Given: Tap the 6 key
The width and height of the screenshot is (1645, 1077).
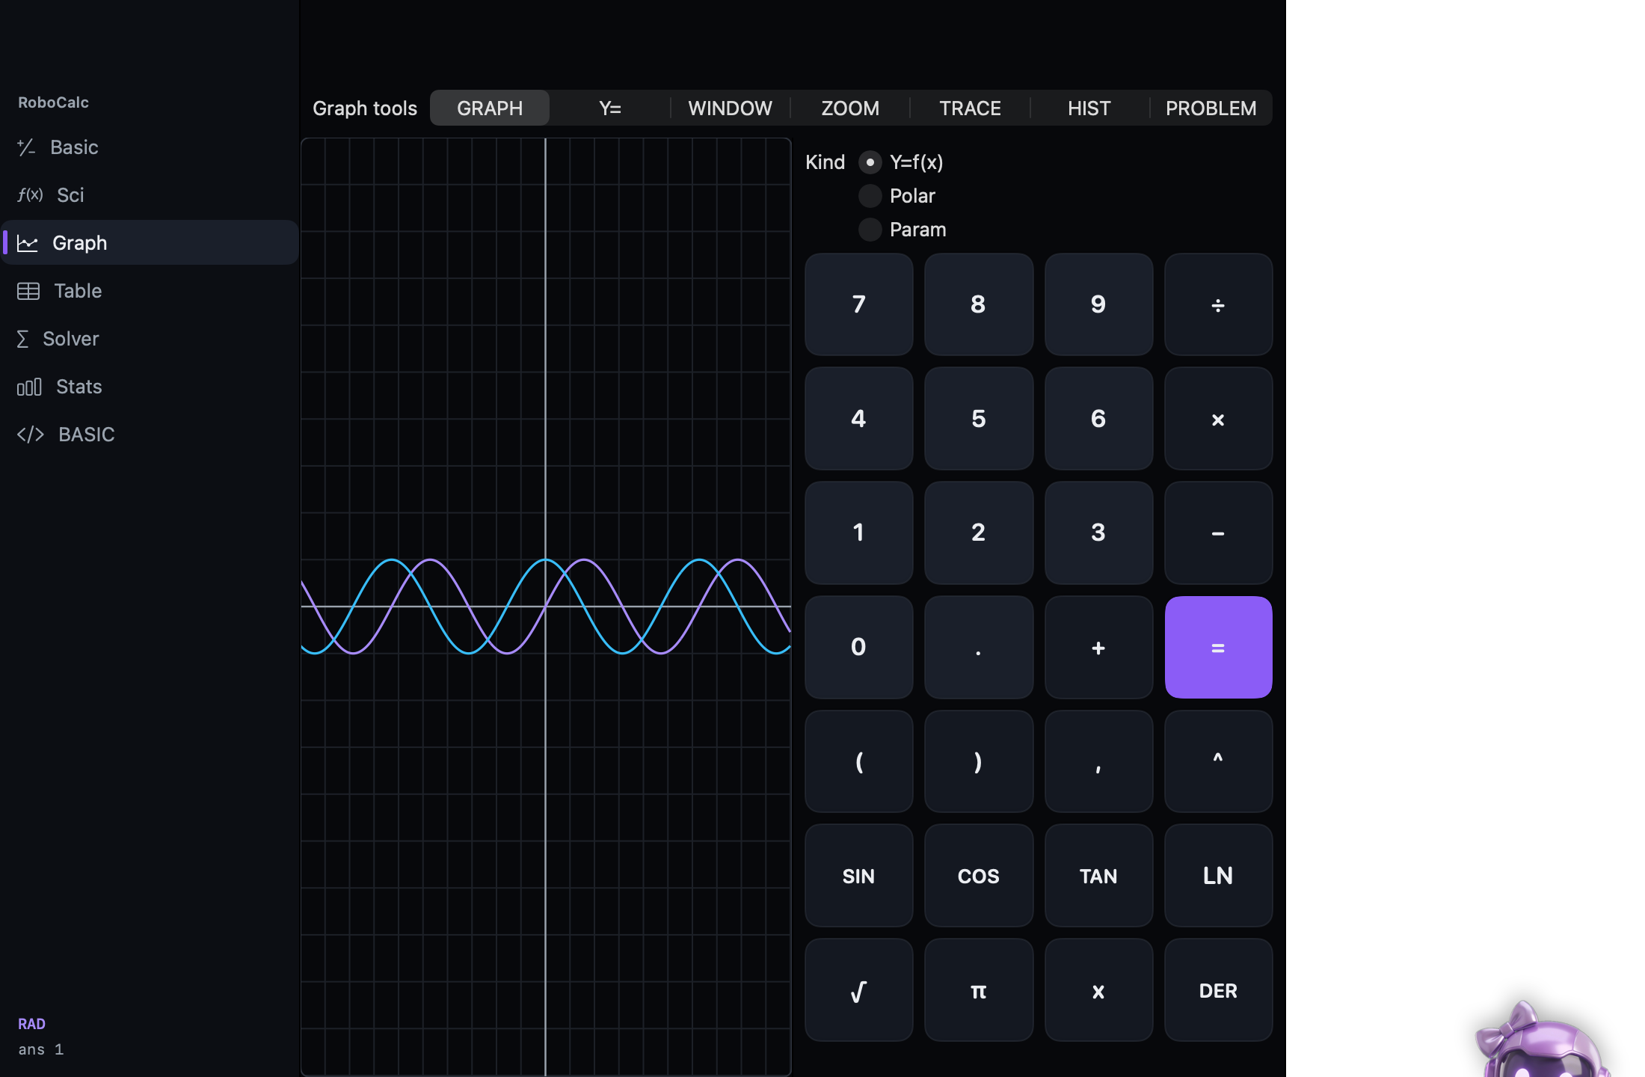Looking at the screenshot, I should [x=1098, y=419].
